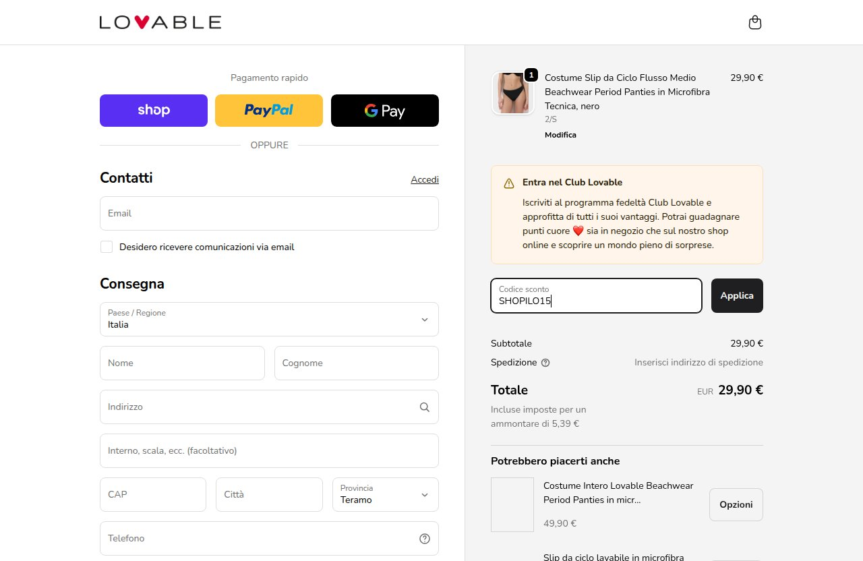863x561 pixels.
Task: Open the Paese / Regione dropdown
Action: pyautogui.click(x=269, y=319)
